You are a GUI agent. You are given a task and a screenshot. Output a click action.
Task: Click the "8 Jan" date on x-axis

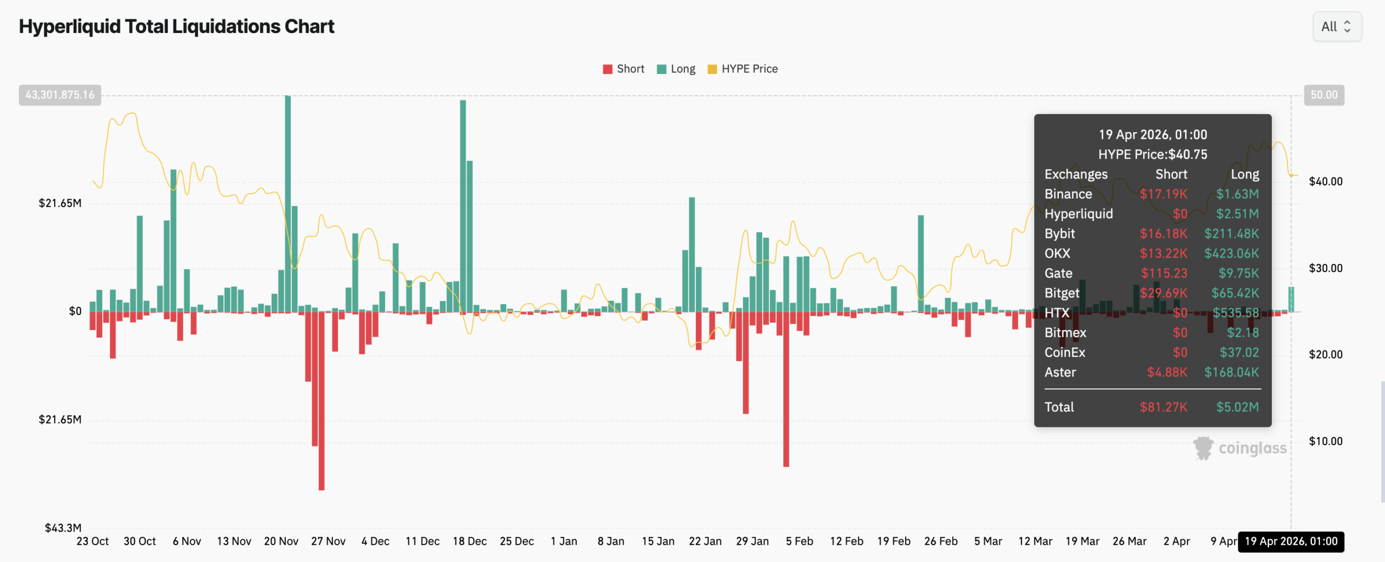(x=611, y=541)
